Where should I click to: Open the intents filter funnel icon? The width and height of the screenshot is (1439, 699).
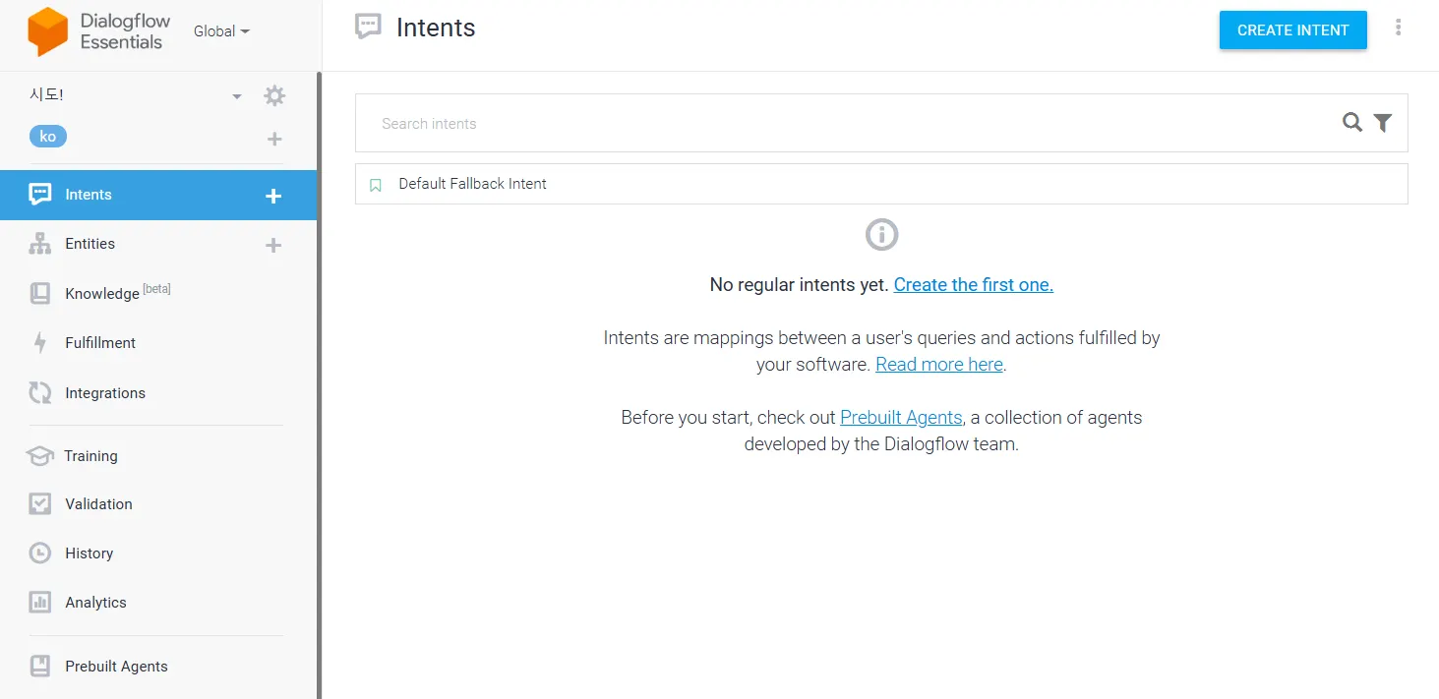(1383, 123)
